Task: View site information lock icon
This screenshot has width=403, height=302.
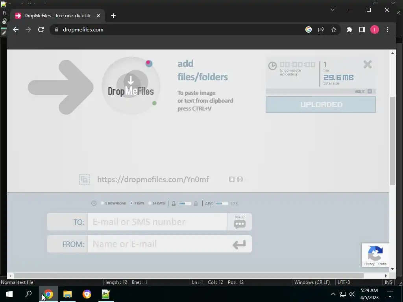Action: [57, 29]
